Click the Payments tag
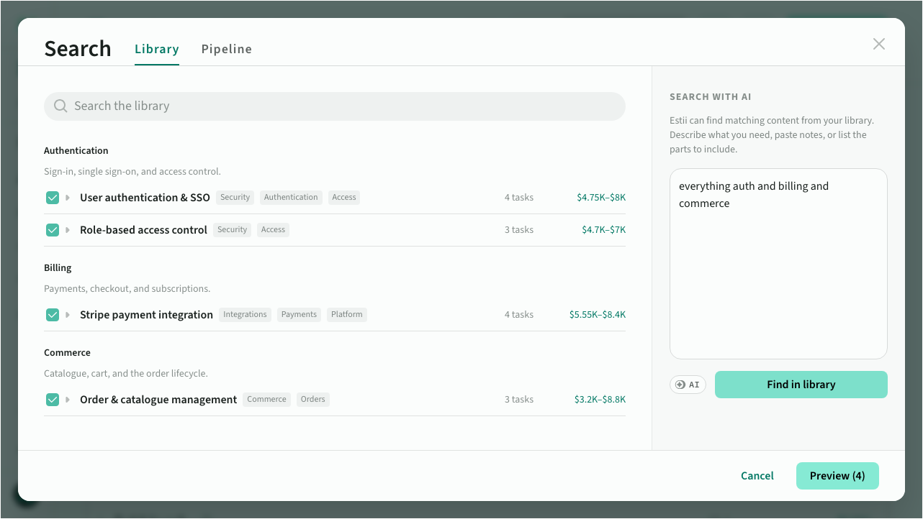The image size is (923, 519). (300, 315)
